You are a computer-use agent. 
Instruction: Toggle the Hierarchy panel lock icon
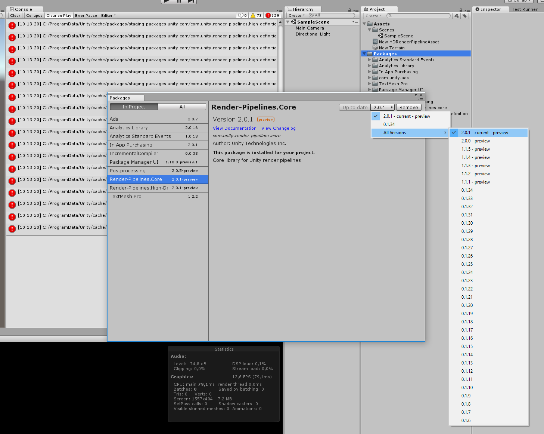pos(349,10)
